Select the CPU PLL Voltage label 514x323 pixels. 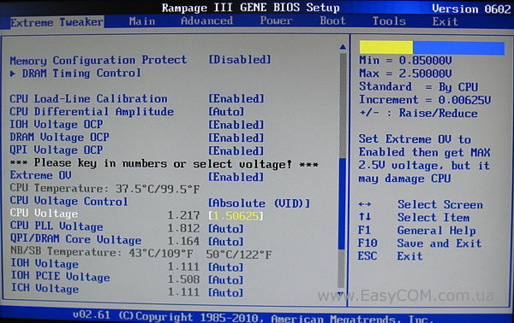(57, 226)
